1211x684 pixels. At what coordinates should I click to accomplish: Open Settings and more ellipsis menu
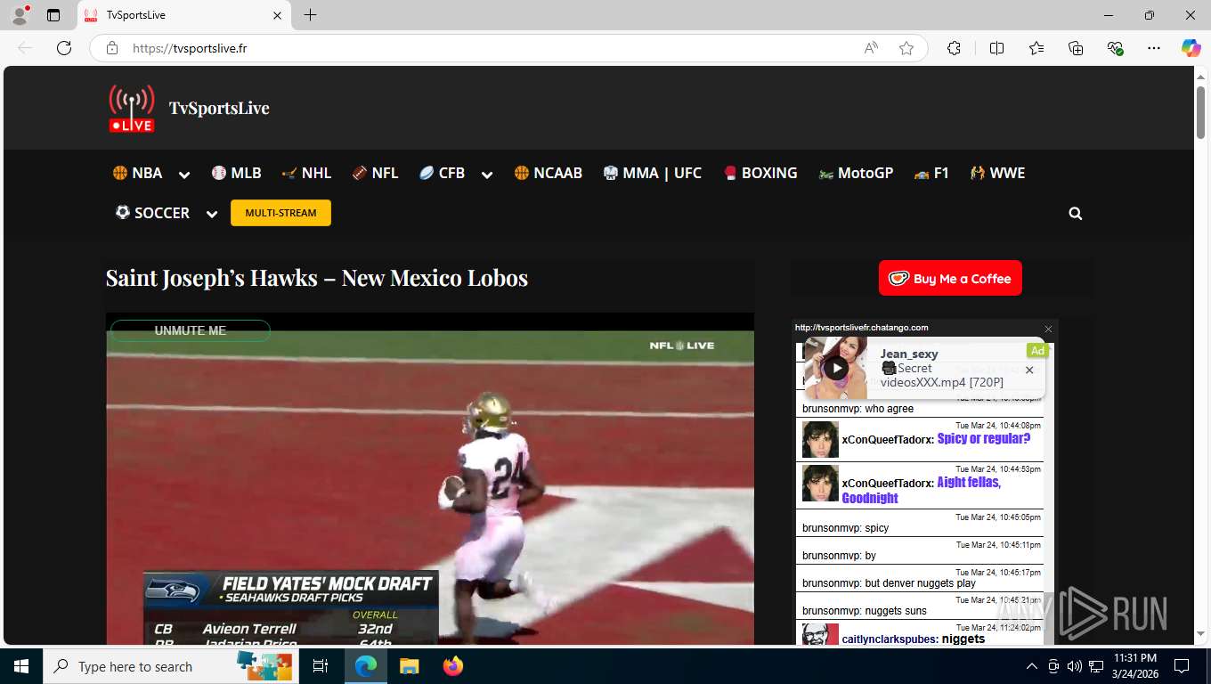tap(1154, 48)
